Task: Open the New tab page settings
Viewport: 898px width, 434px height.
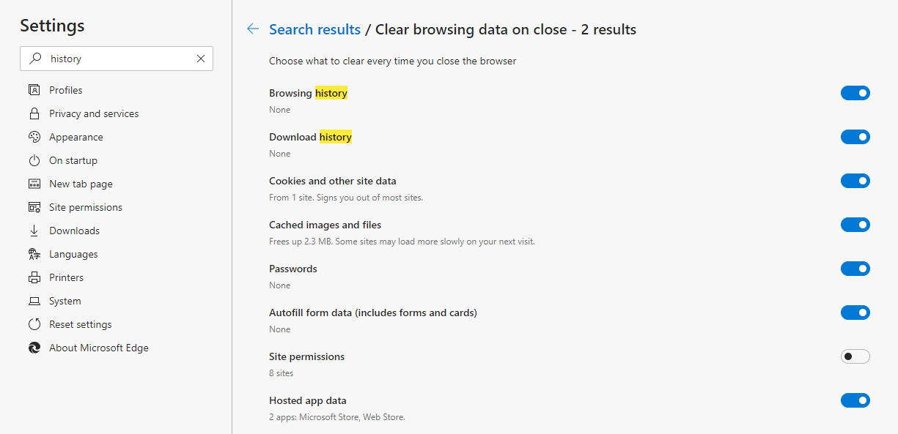Action: point(81,184)
